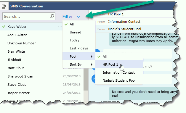Screen dimensions: 186x113
Task: Click the SMS device icon in title bar
Action: [x=4, y=6]
